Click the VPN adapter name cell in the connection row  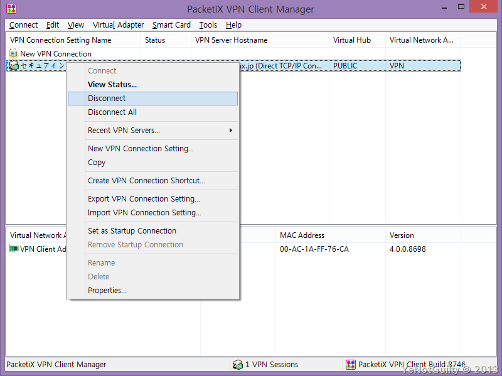point(397,66)
